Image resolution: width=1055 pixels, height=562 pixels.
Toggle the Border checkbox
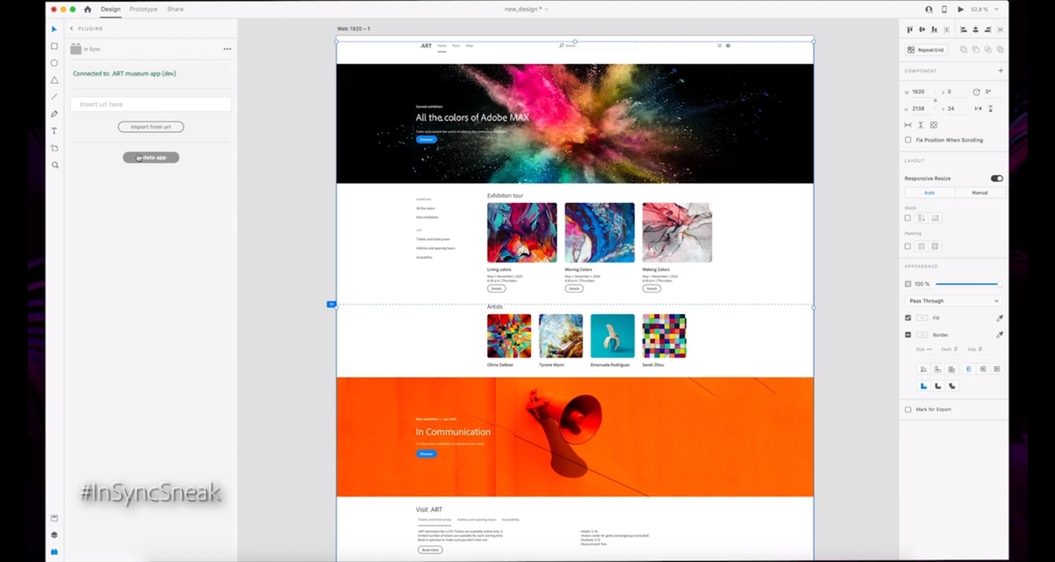[908, 334]
